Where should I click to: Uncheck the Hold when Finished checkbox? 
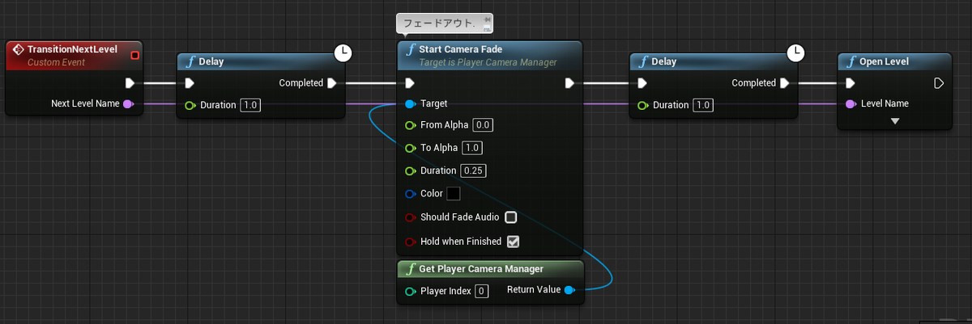point(513,242)
